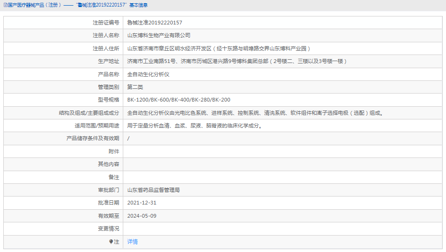Viewport: 446px width, 252px height.
Task: Click model specification BK-1200/BK-600/BK-400/BK-280/BK-200
Action: click(179, 100)
